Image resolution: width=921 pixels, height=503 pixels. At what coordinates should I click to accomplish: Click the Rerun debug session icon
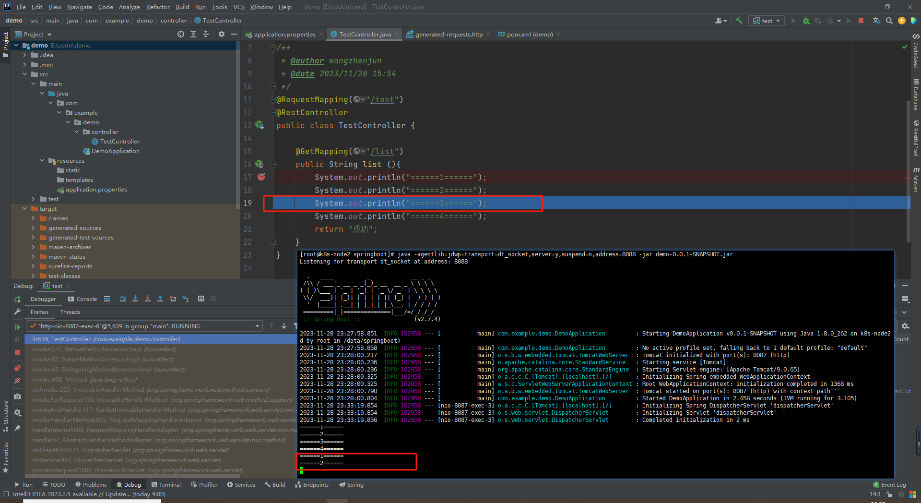pyautogui.click(x=17, y=299)
